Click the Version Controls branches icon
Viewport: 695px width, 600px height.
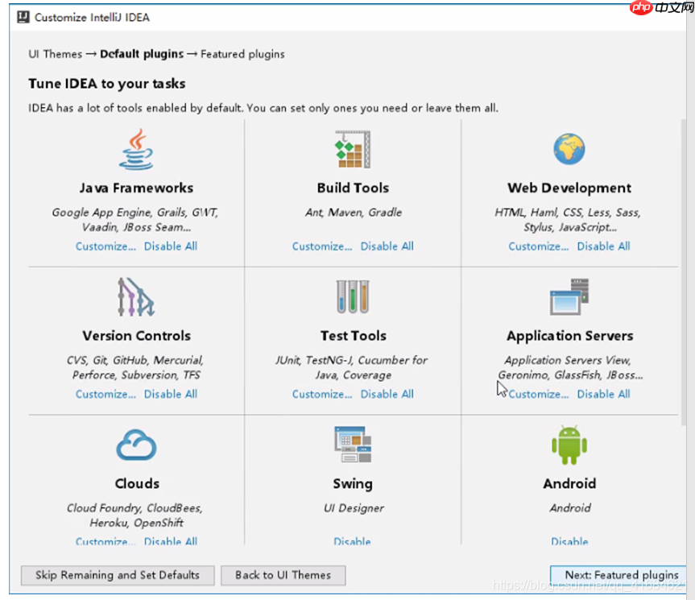click(x=136, y=297)
